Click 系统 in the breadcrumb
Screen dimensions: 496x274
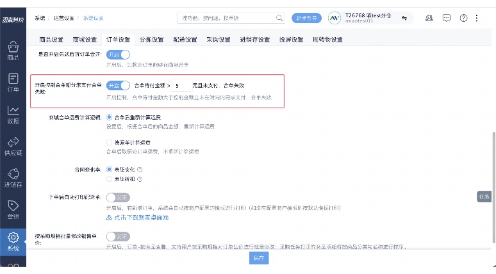tap(40, 18)
